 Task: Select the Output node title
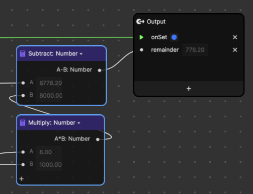pos(156,21)
